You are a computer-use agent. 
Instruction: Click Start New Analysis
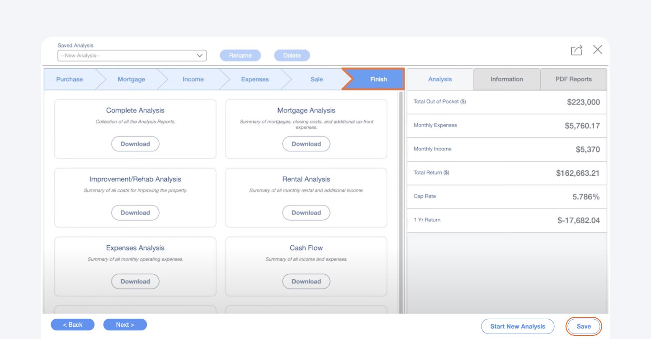click(x=518, y=326)
